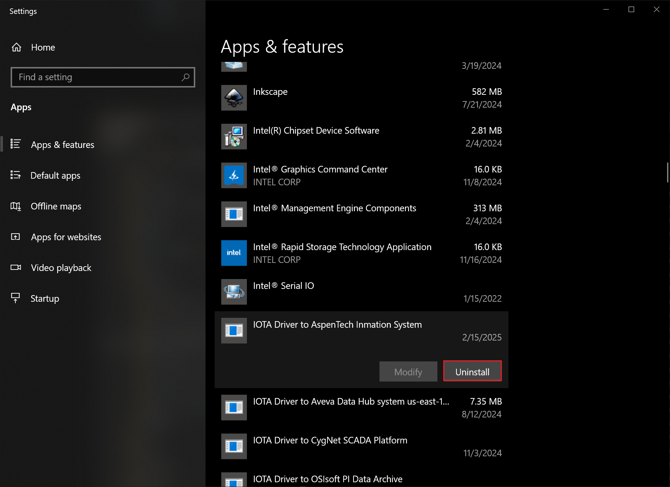Select the Inkscape entry
Image resolution: width=670 pixels, height=487 pixels.
coord(362,98)
